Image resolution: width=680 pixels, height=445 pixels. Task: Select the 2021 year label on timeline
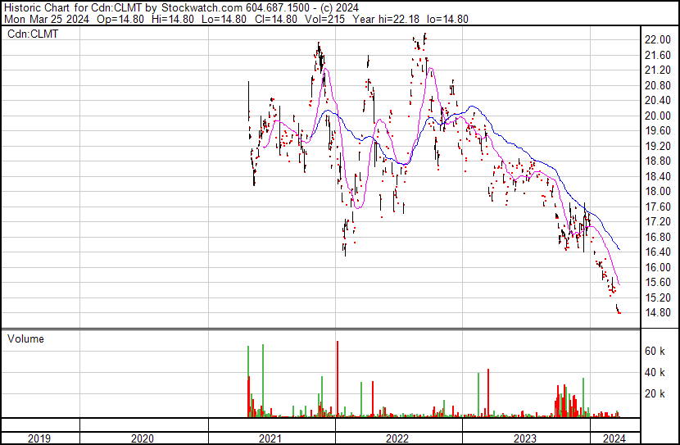271,438
